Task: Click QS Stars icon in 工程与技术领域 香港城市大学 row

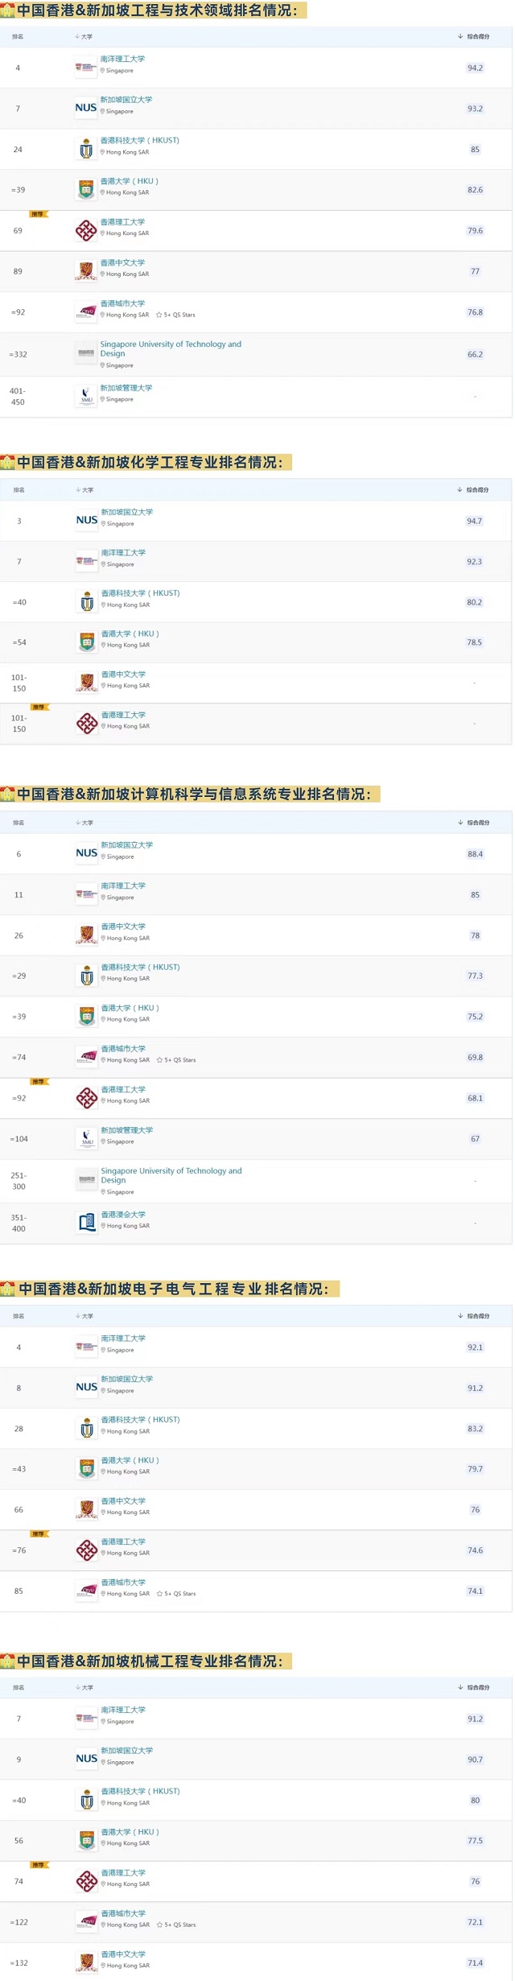Action: [159, 315]
